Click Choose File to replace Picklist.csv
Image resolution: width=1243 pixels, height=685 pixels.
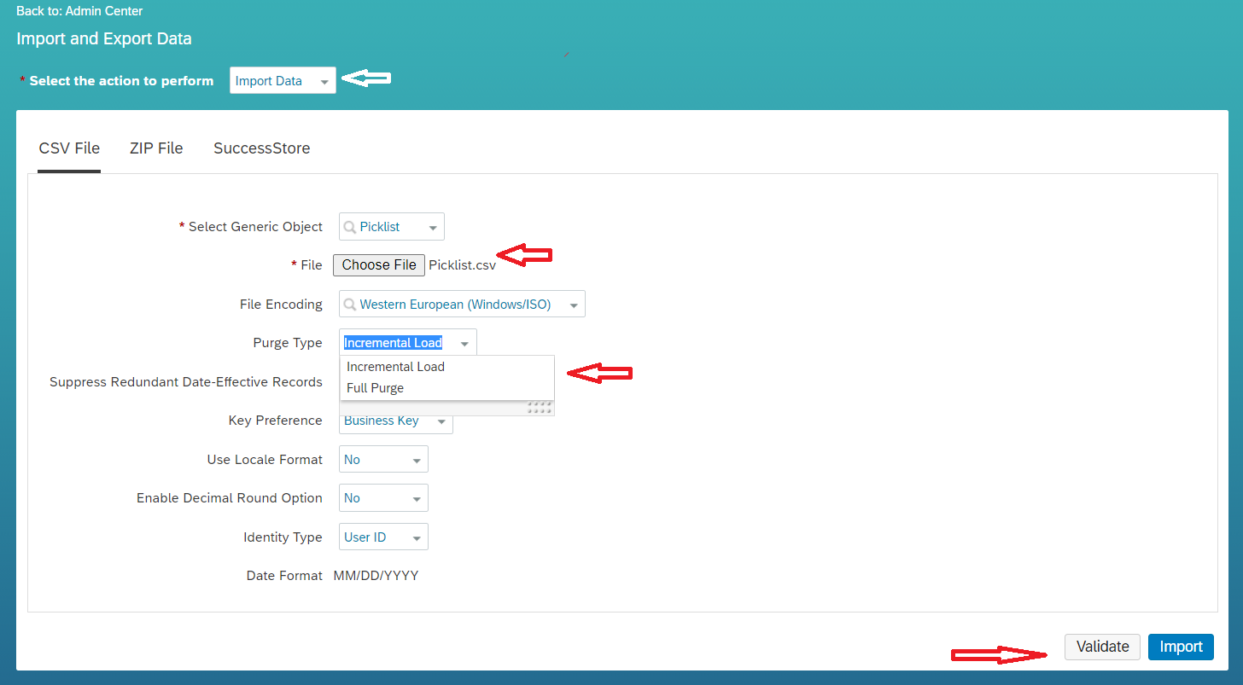[378, 264]
